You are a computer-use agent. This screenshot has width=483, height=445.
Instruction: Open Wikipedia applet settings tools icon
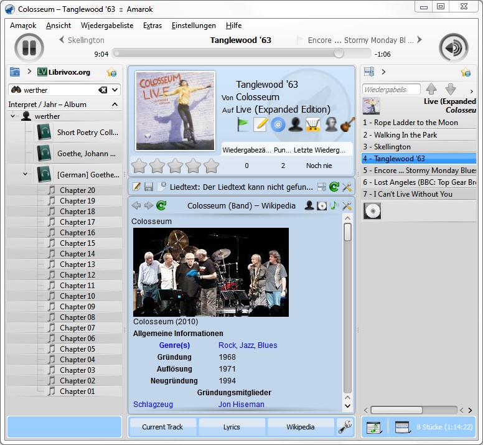point(347,205)
